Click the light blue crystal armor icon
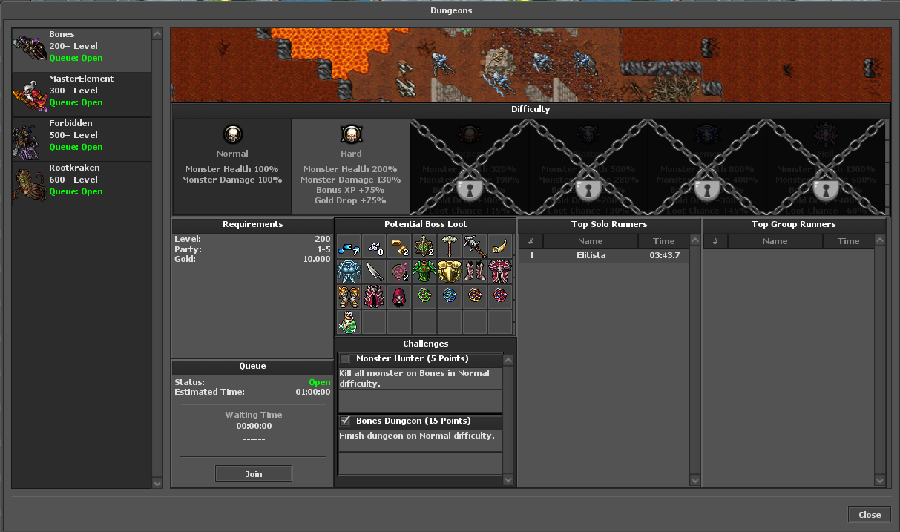This screenshot has width=900, height=532. point(349,272)
